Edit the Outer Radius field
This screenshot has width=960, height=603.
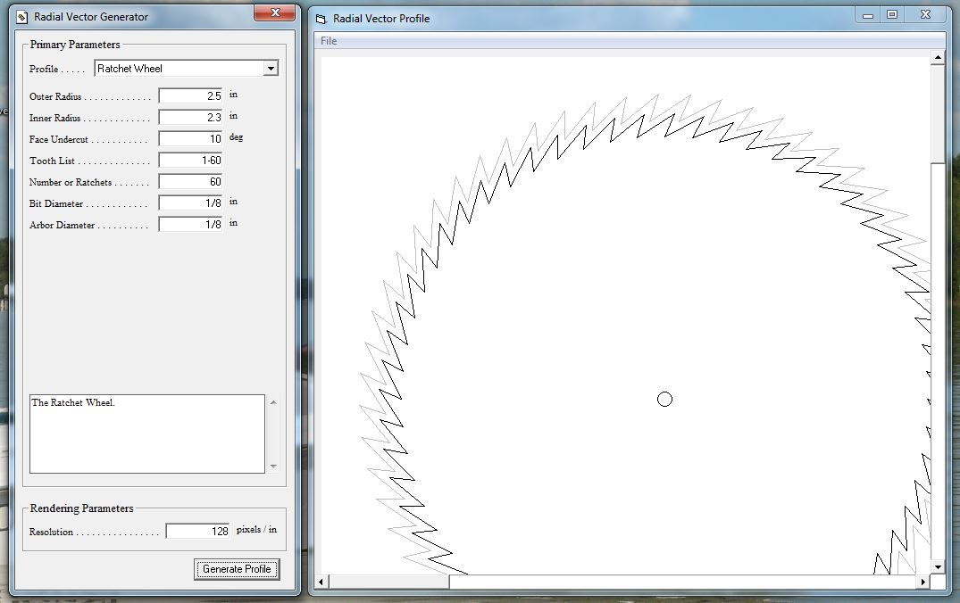pyautogui.click(x=190, y=96)
